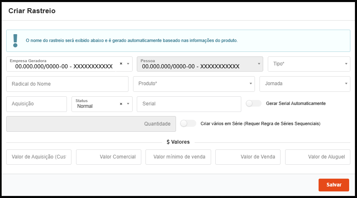Click the Serial input field
Viewport: 357px width, 198px height.
point(189,104)
